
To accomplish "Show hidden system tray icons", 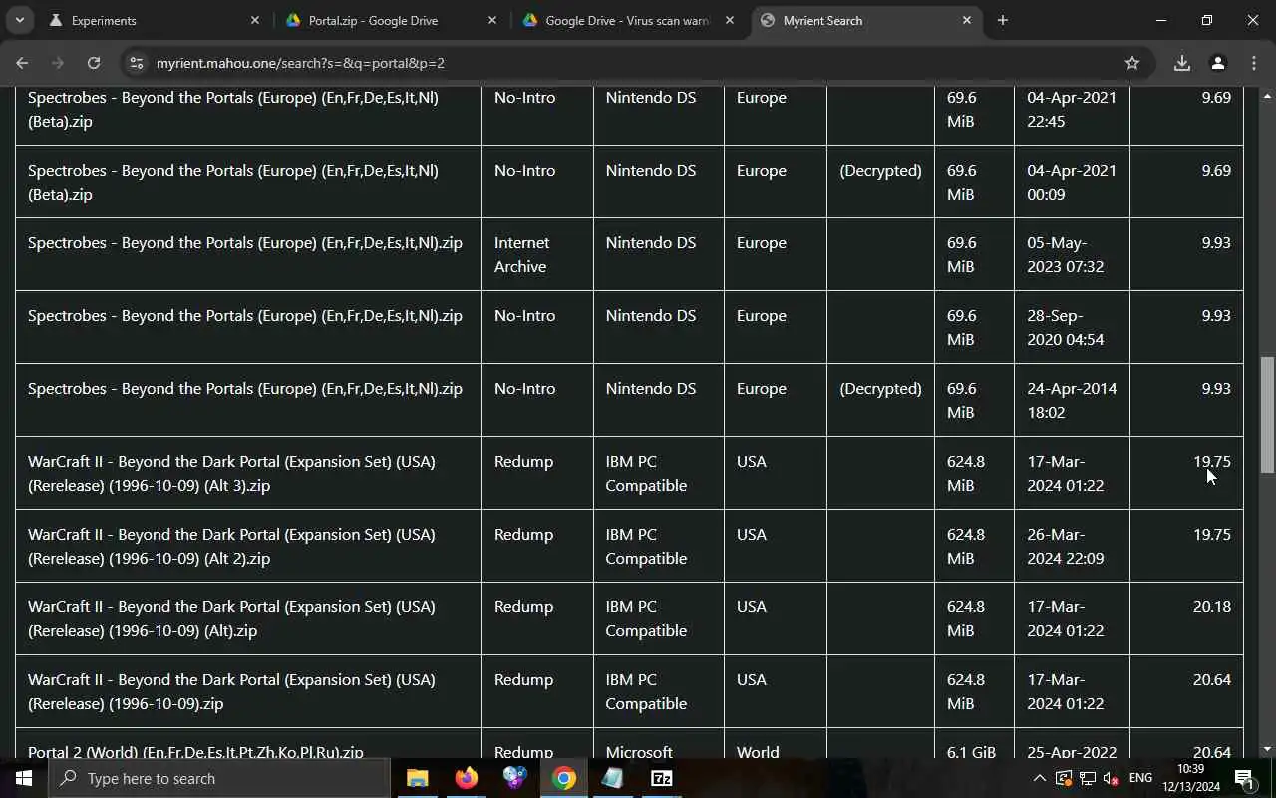I will coord(1039,778).
